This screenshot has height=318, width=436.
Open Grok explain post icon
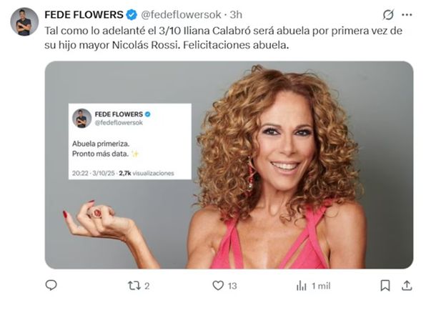(x=388, y=14)
